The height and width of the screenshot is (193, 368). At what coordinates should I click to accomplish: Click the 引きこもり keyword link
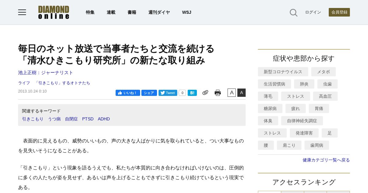(x=33, y=119)
